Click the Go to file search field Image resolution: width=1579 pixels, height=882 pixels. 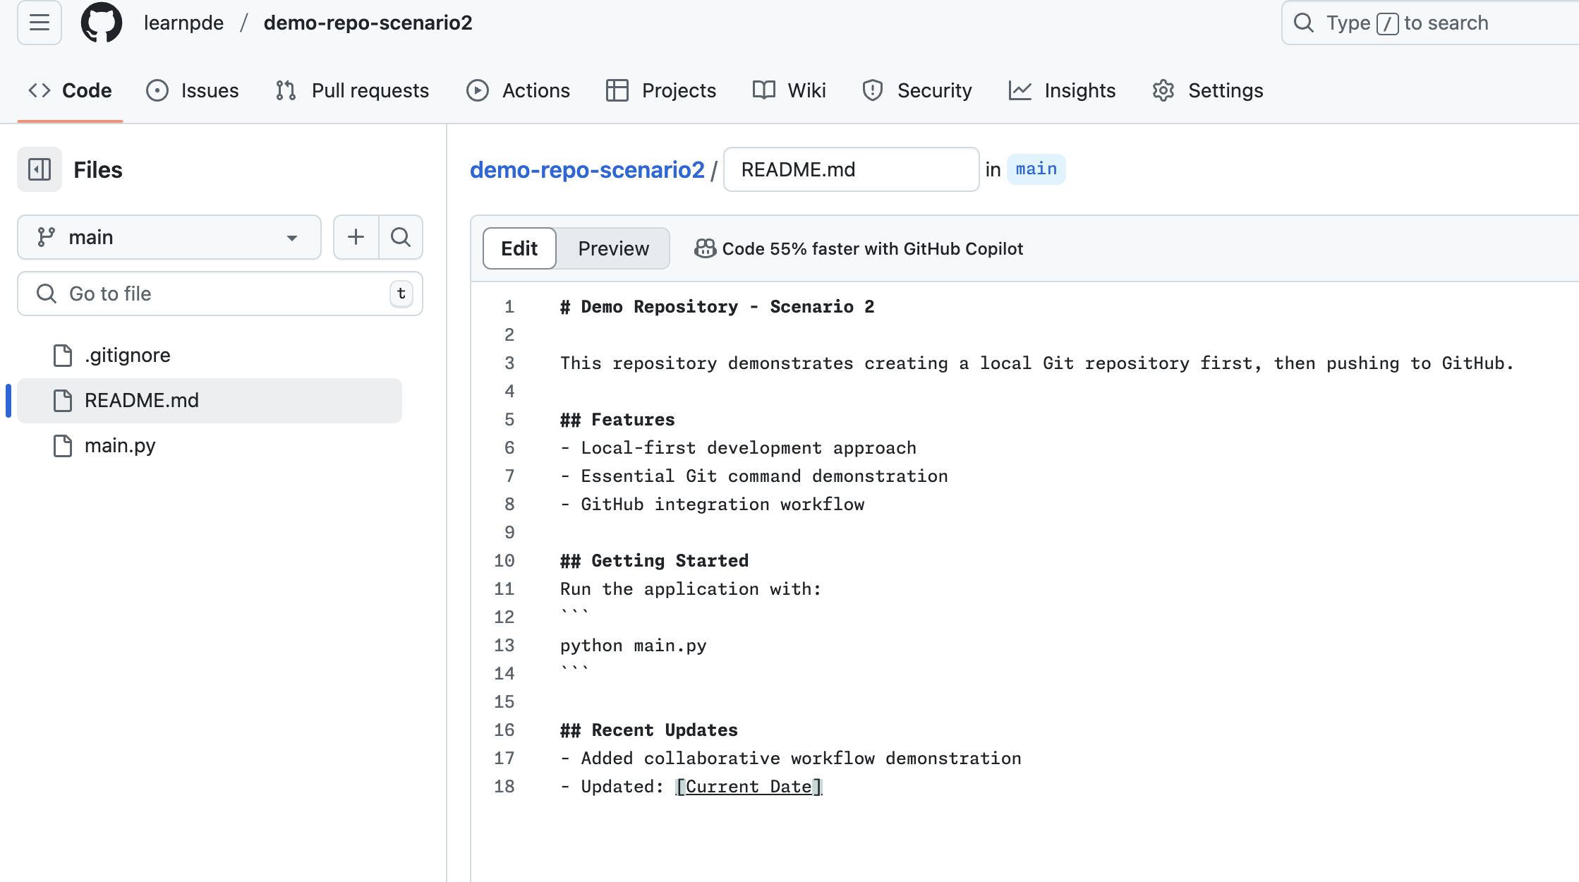pos(219,294)
